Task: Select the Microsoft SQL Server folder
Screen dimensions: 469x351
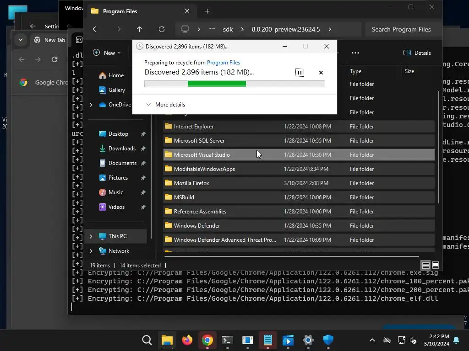Action: 299,141
